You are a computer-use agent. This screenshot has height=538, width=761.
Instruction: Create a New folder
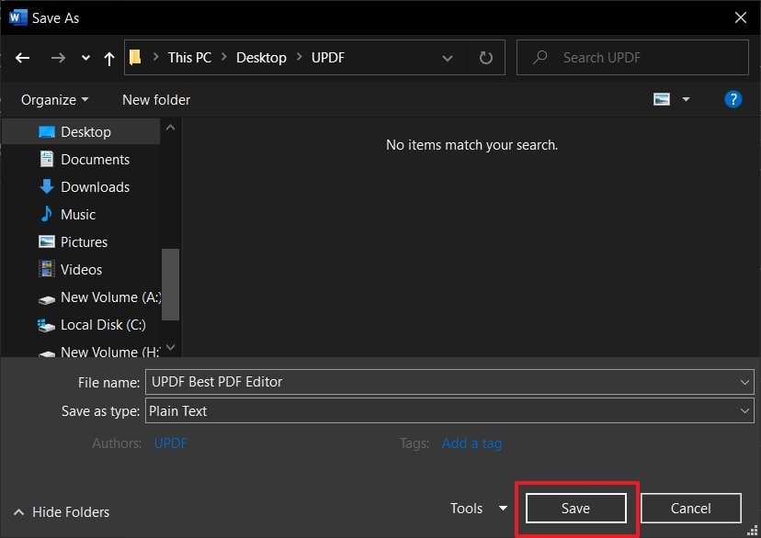155,99
